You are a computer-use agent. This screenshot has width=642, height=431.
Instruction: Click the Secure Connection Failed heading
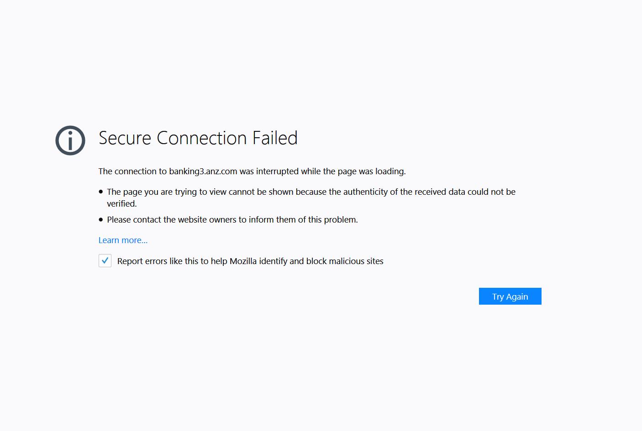(198, 138)
